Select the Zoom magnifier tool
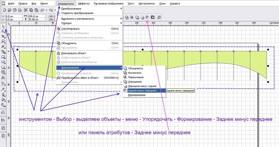The height and width of the screenshot is (147, 279). coord(3,41)
